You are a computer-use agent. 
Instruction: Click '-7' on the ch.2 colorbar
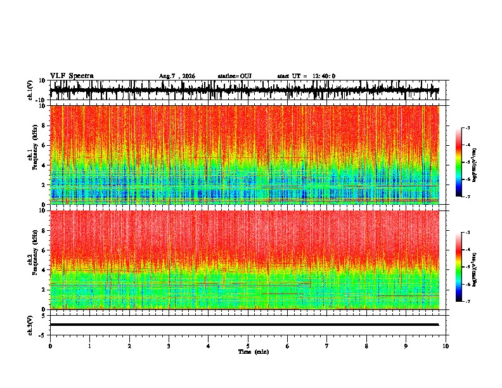[x=467, y=301]
